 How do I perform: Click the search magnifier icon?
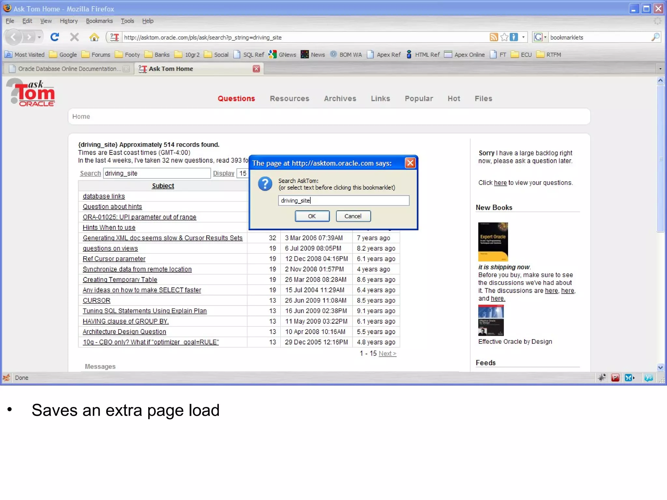(x=655, y=37)
